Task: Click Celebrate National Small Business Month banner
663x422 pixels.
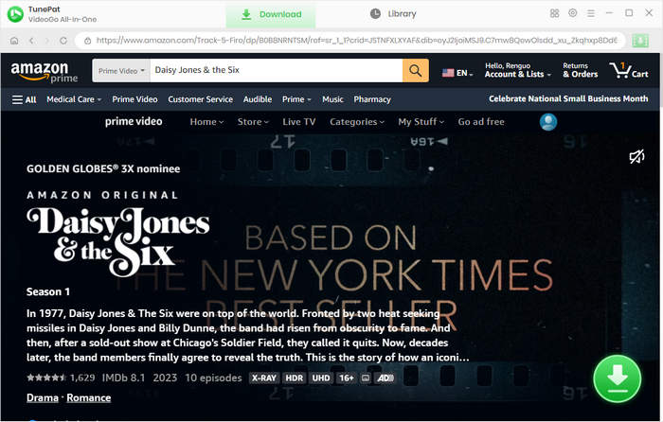Action: point(568,98)
